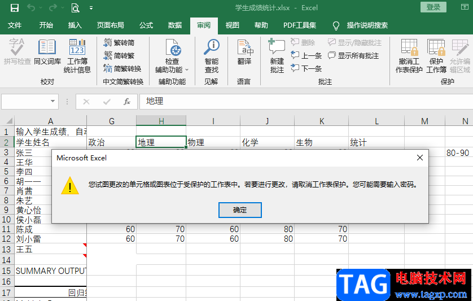Select cell with name 王五

pos(50,249)
